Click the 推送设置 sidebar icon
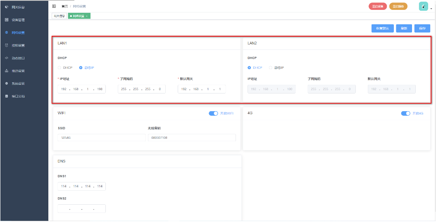This screenshot has height=224, width=436. pos(6,71)
